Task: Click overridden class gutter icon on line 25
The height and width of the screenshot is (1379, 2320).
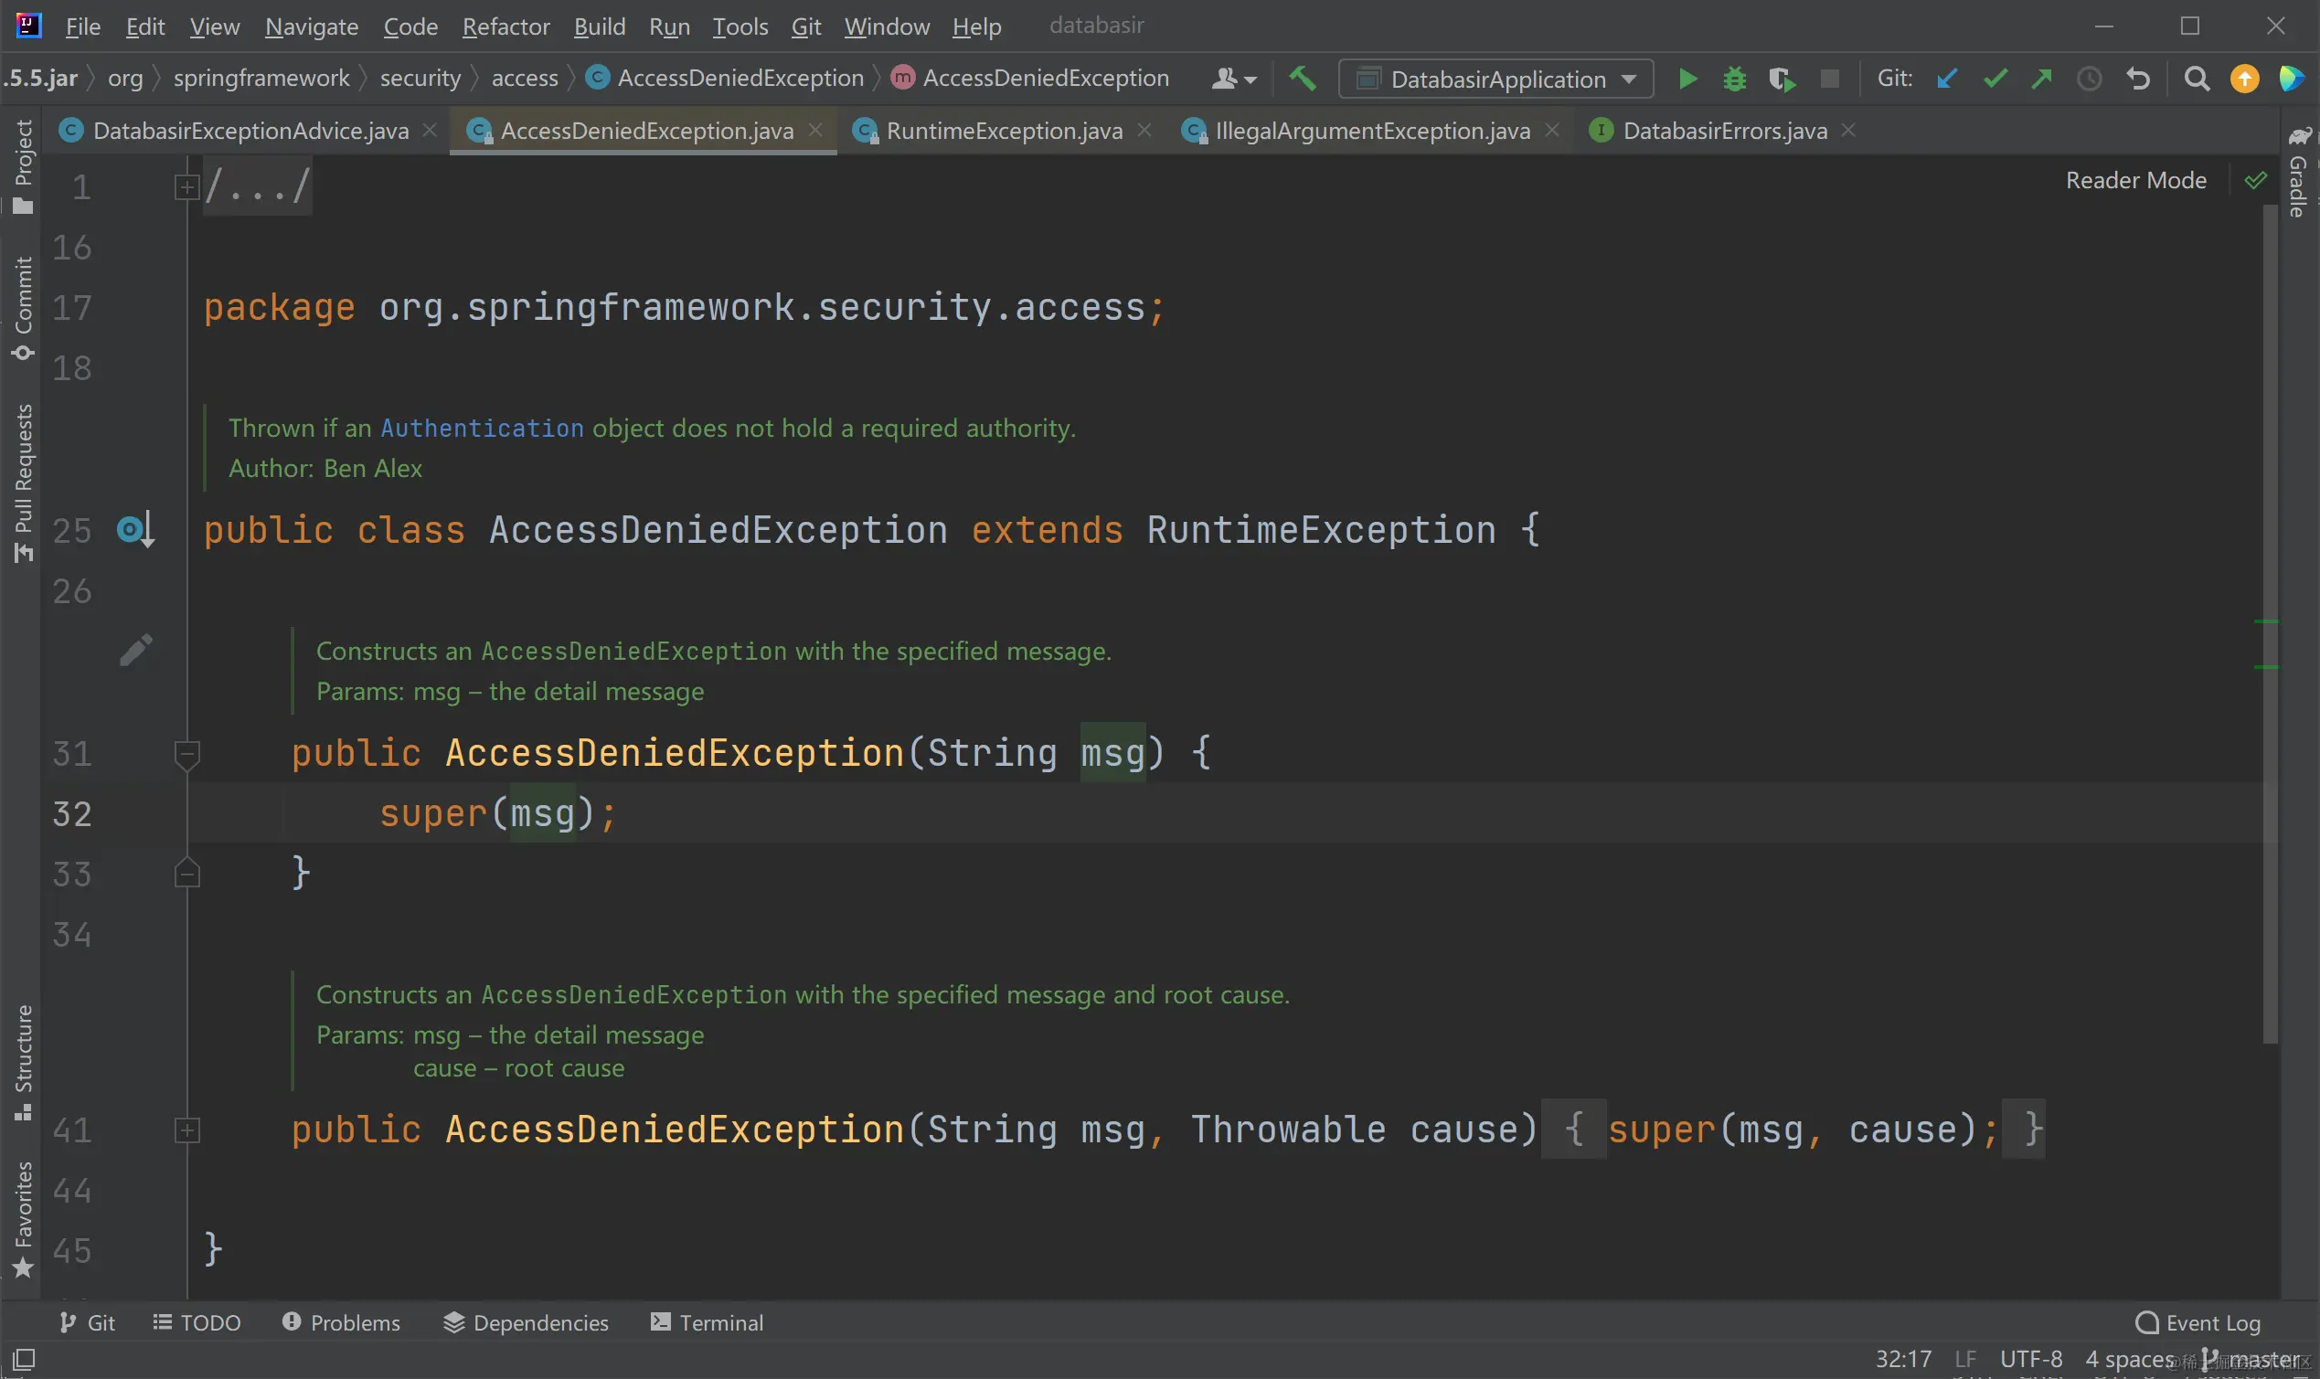Action: [x=134, y=531]
